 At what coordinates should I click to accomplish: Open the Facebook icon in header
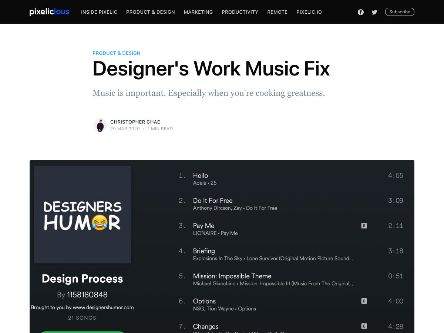coord(361,12)
